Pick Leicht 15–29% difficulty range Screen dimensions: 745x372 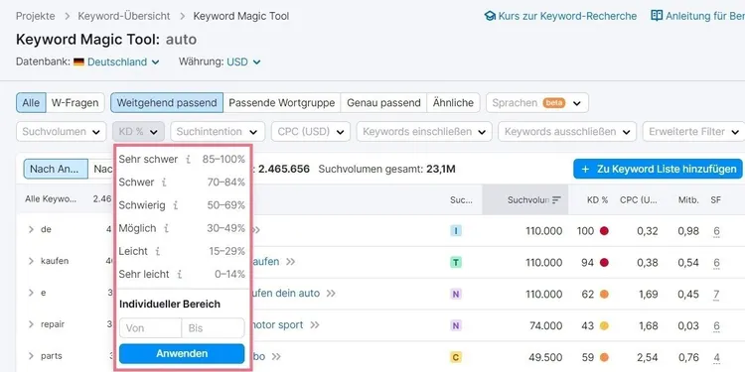[182, 252]
